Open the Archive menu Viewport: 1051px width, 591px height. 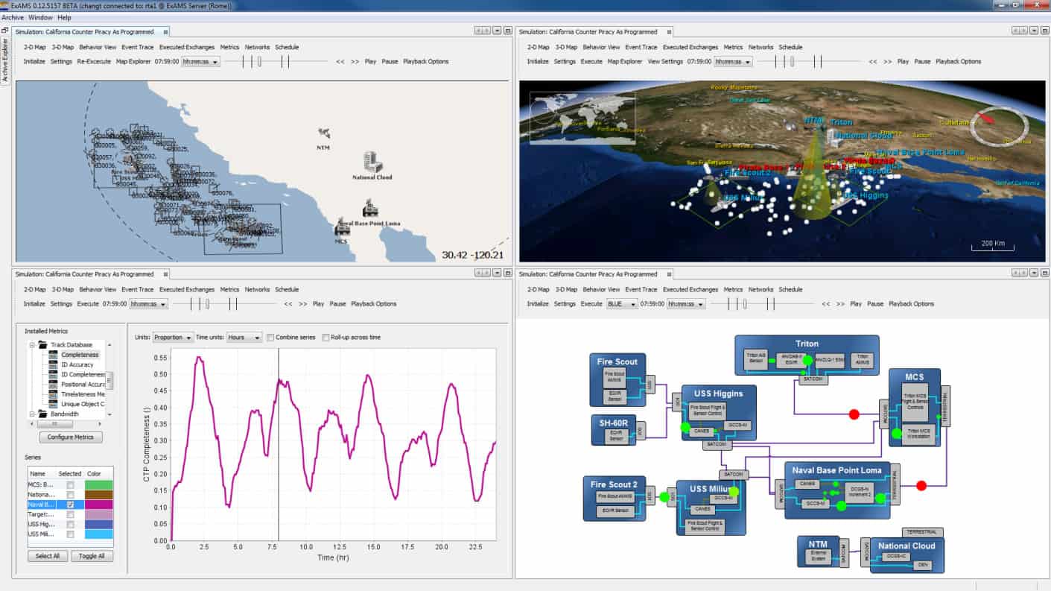tap(13, 17)
